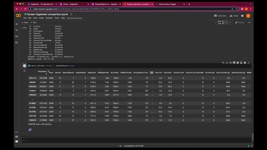Expand hidden columns ellipsis in header
Viewport: 267px width, 150px height.
tap(152, 72)
